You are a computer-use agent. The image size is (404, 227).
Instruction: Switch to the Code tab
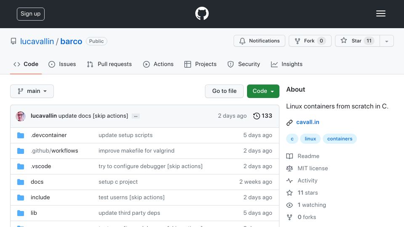coord(26,64)
